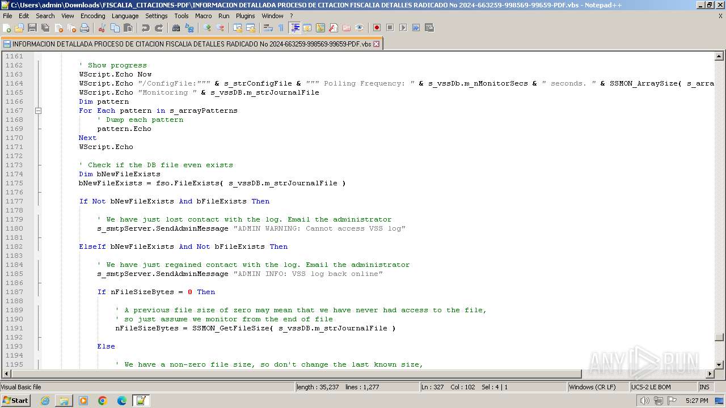Click the Visual Basic file status label
Screen dimensions: 726x408
tap(21, 387)
